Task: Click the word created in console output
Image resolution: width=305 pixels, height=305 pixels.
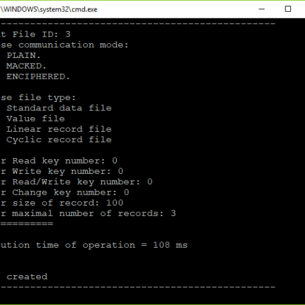Action: click(27, 277)
